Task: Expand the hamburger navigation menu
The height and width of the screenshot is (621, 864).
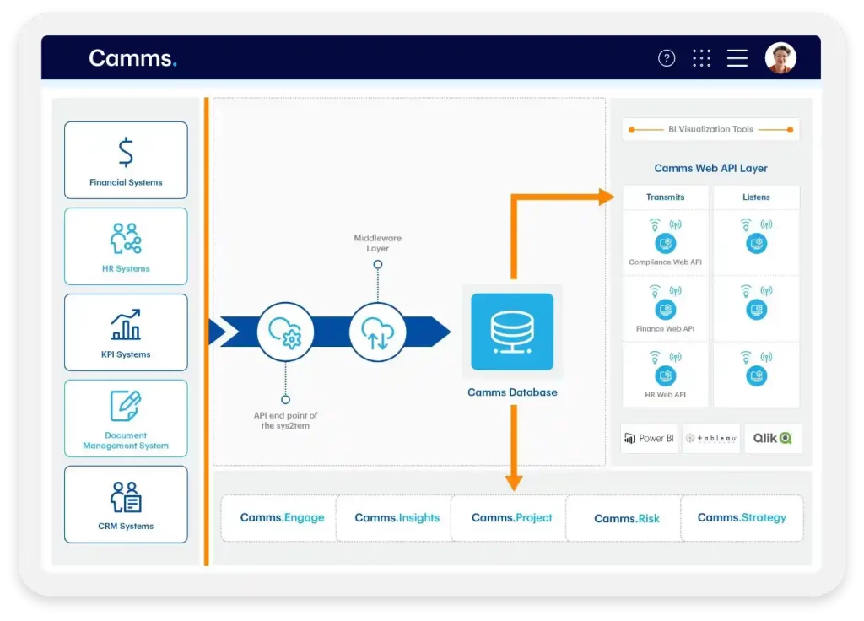Action: (x=737, y=57)
